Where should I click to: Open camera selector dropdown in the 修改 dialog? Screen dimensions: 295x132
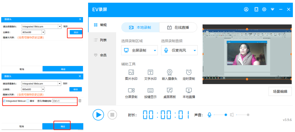(60, 84)
